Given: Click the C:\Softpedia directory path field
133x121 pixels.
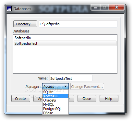Looking at the screenshot, I should [78, 24].
